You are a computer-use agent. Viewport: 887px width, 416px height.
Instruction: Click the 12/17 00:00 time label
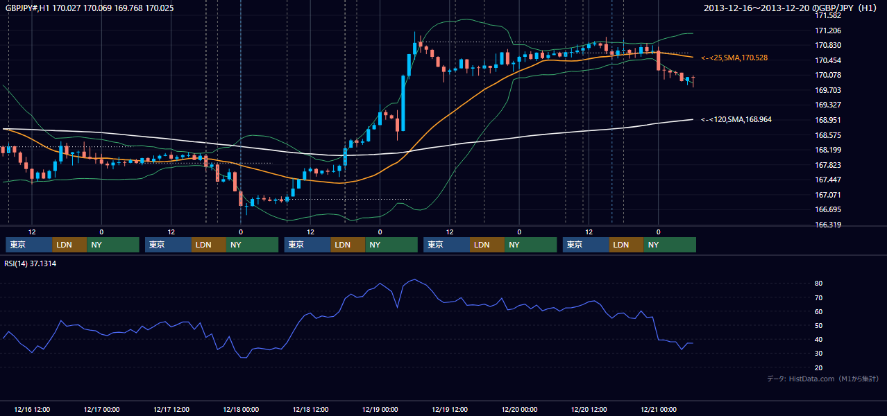[101, 409]
